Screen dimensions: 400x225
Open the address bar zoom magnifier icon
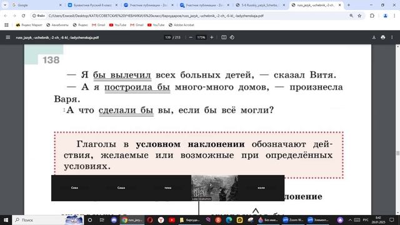351,16
